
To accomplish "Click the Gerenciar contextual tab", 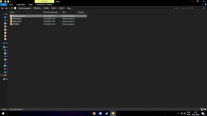I will 44,2.
